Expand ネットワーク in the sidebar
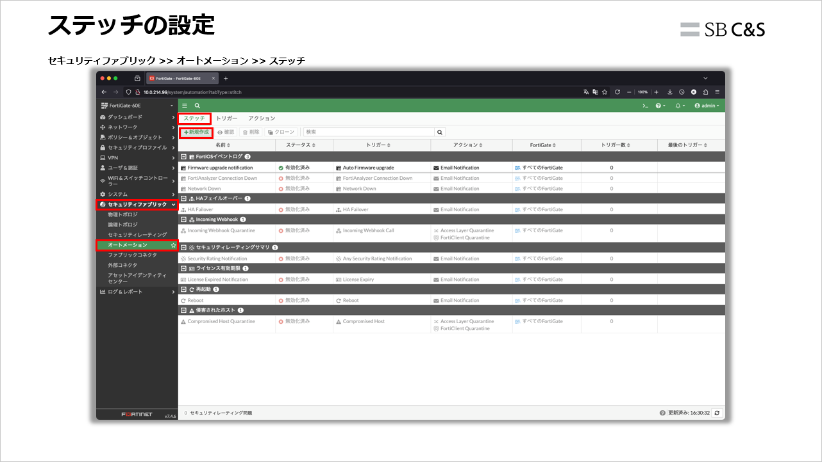The image size is (822, 462). [x=137, y=127]
